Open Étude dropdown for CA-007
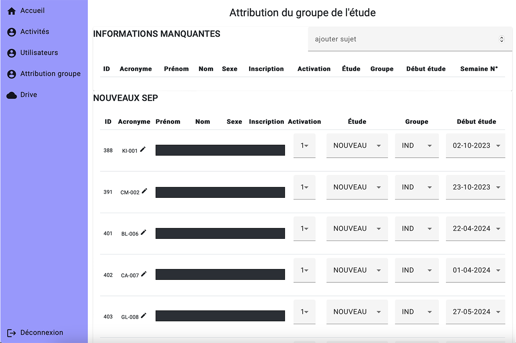This screenshot has height=343, width=516. (x=357, y=270)
